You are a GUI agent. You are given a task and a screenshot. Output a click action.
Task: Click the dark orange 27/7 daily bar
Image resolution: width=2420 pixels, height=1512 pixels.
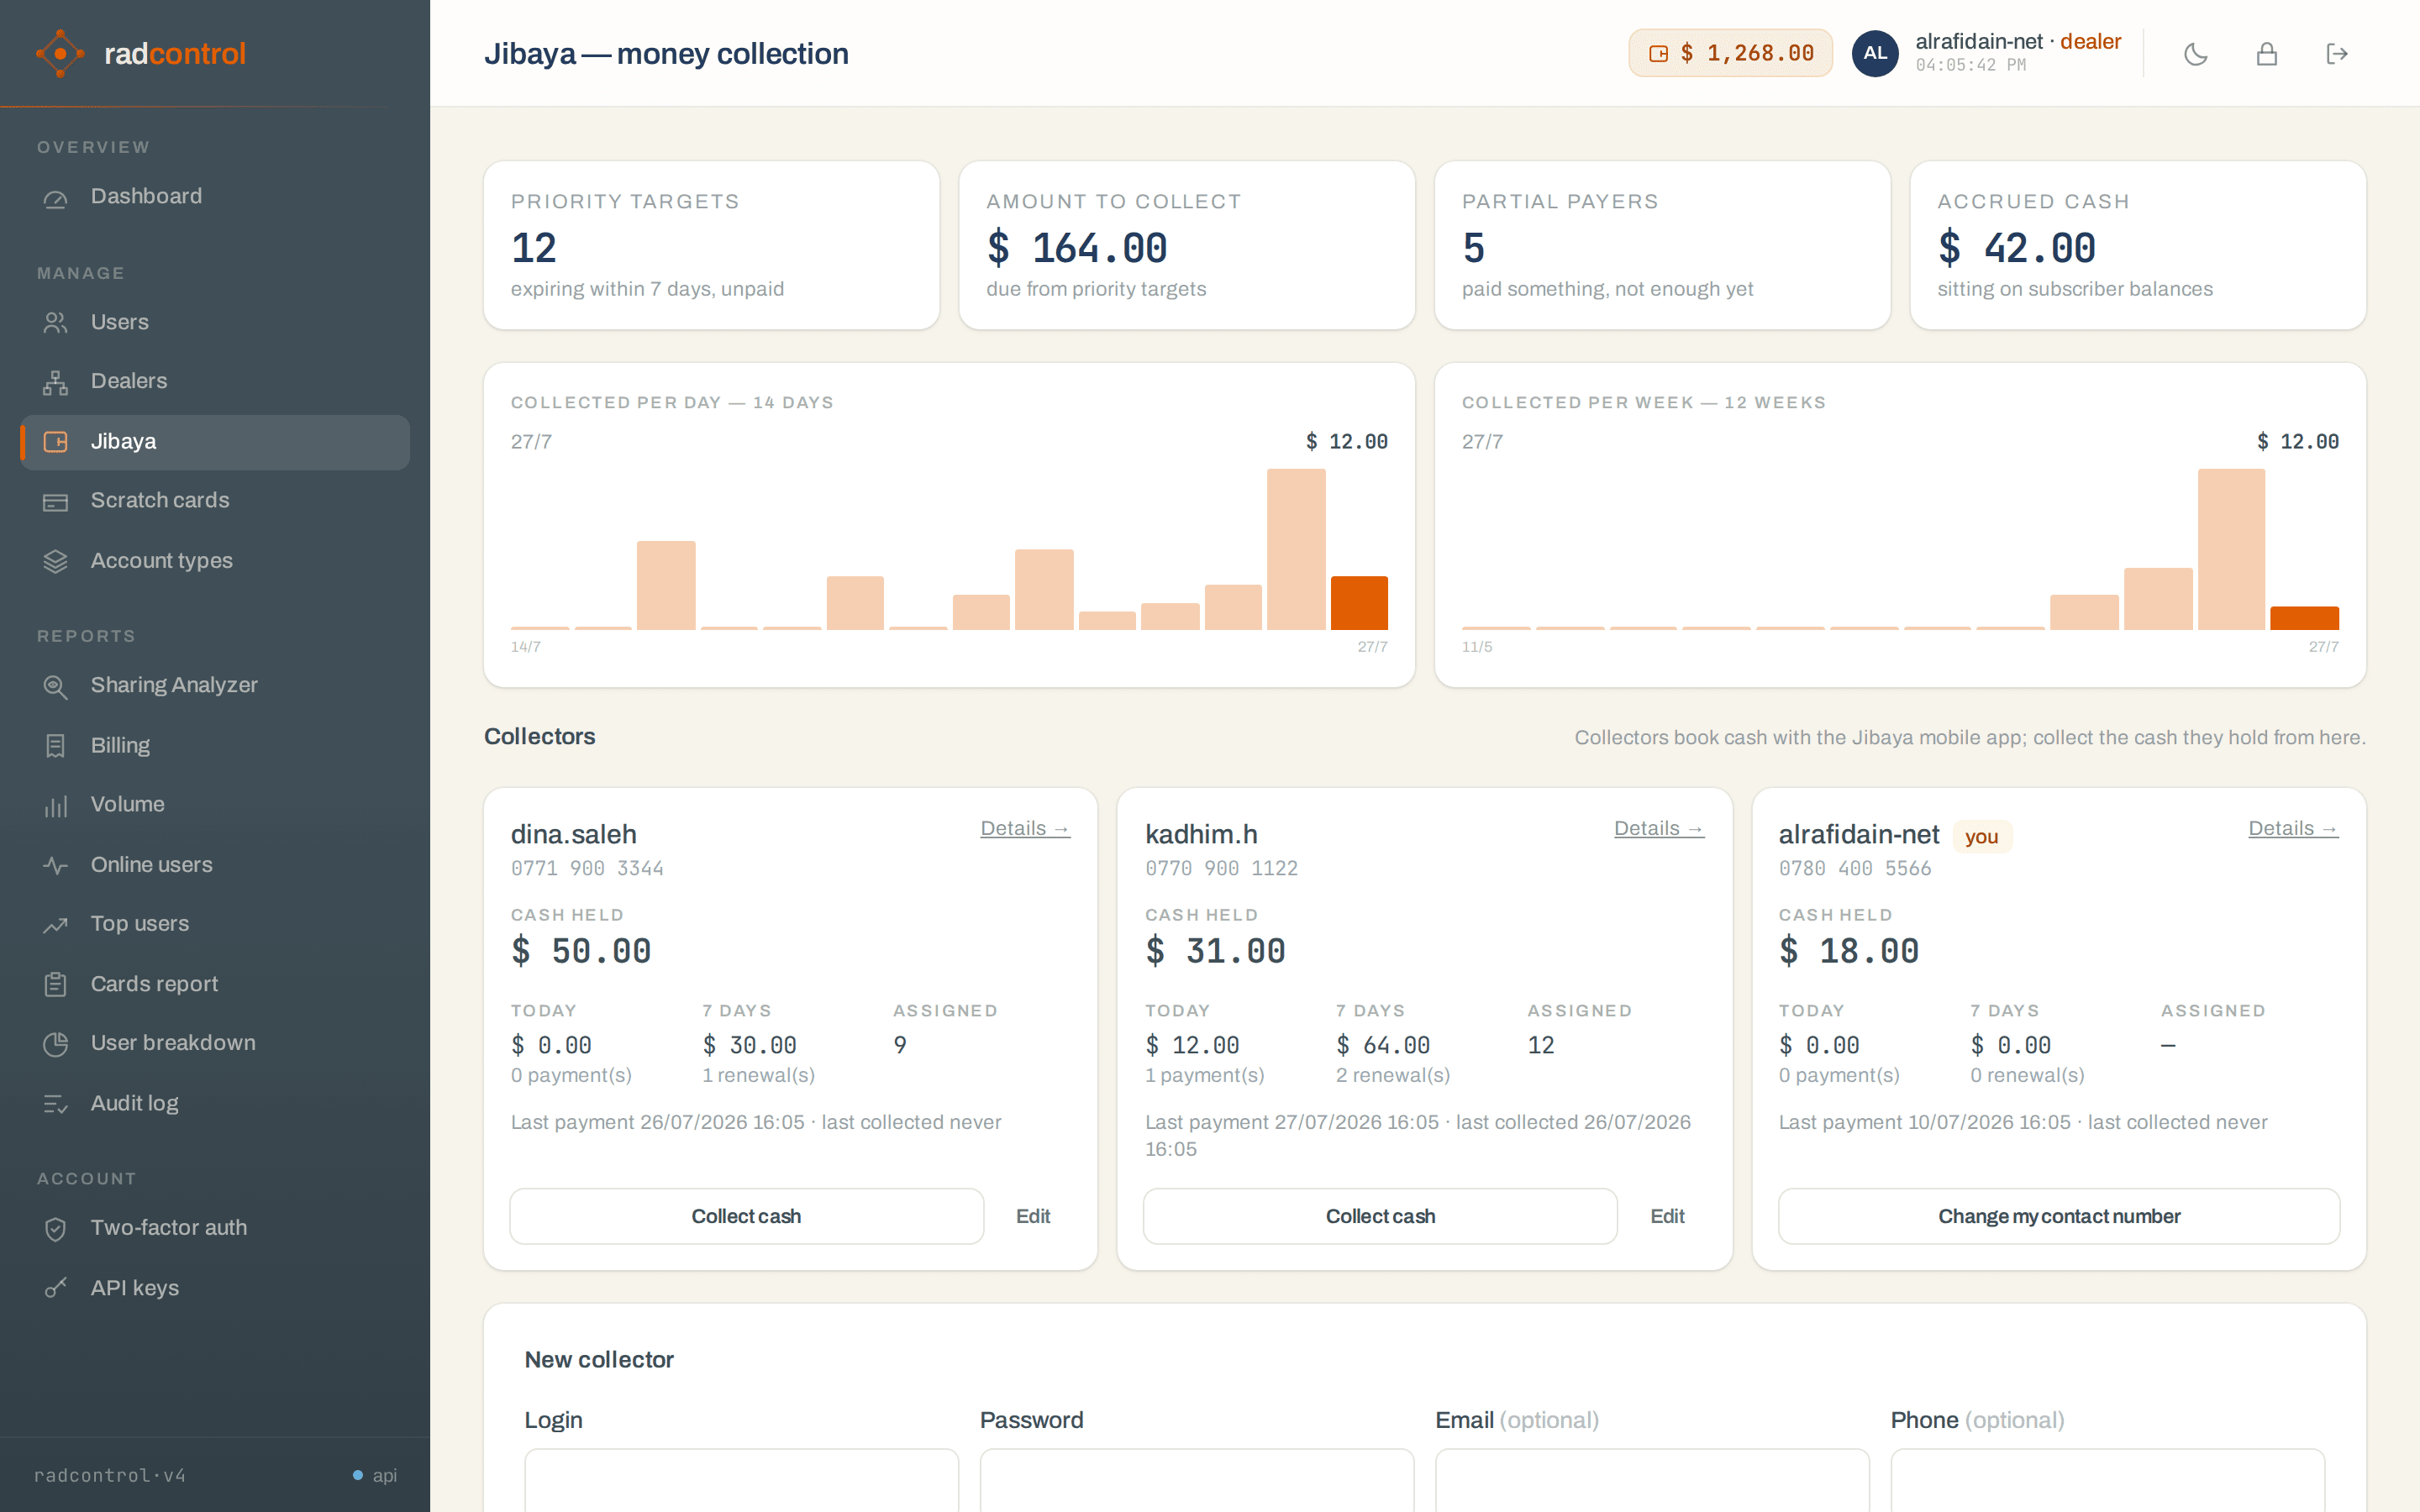pos(1359,603)
